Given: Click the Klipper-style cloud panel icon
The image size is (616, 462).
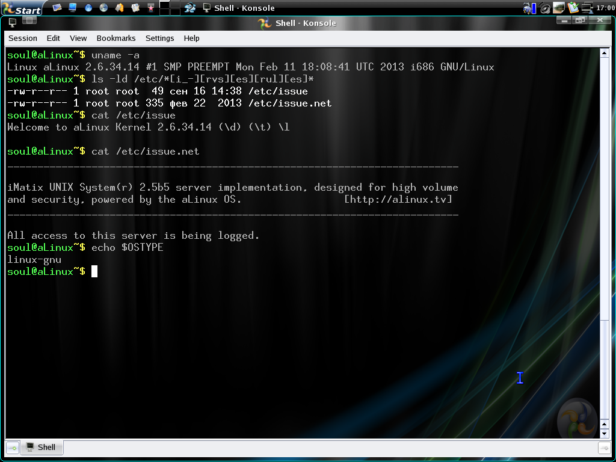Looking at the screenshot, I should pos(190,7).
